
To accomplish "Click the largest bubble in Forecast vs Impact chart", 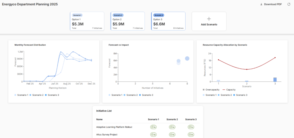I will point(187,58).
